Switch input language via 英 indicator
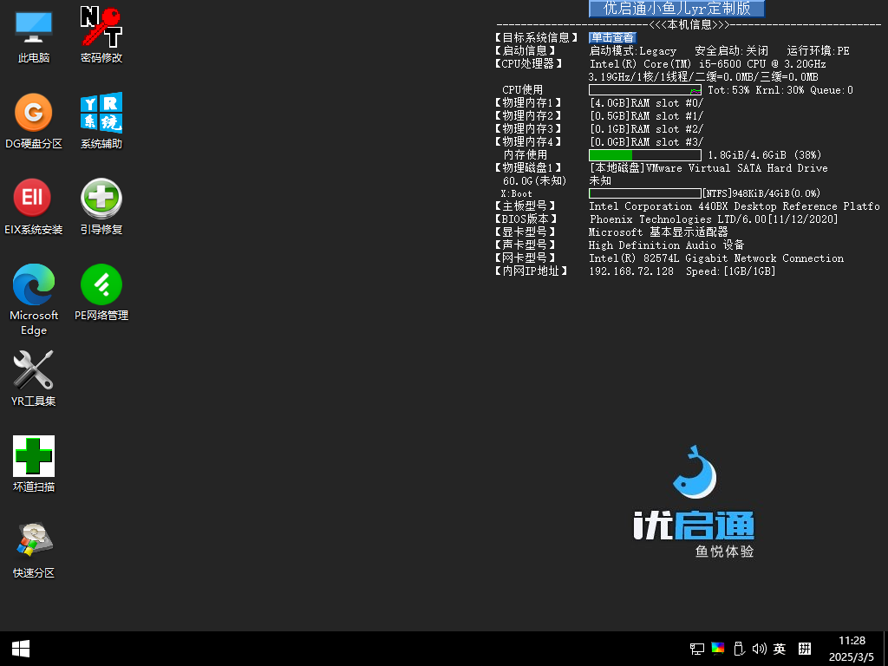This screenshot has height=666, width=888. pos(780,649)
